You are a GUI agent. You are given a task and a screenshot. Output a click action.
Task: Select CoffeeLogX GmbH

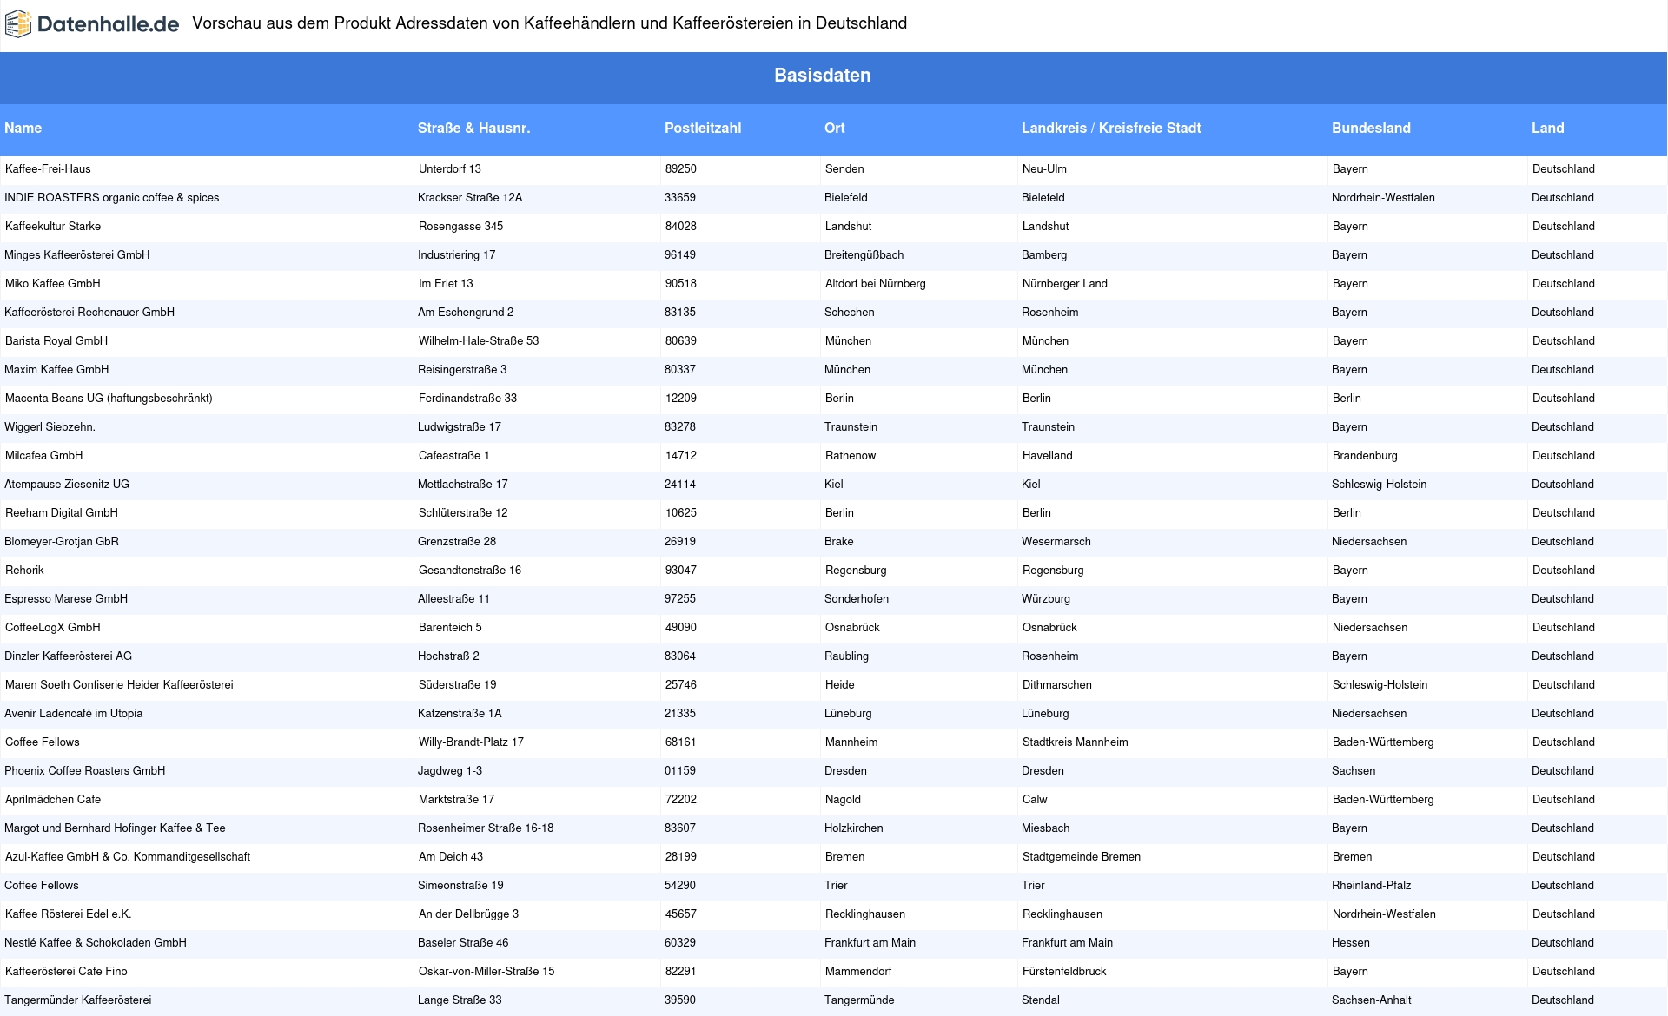coord(53,628)
